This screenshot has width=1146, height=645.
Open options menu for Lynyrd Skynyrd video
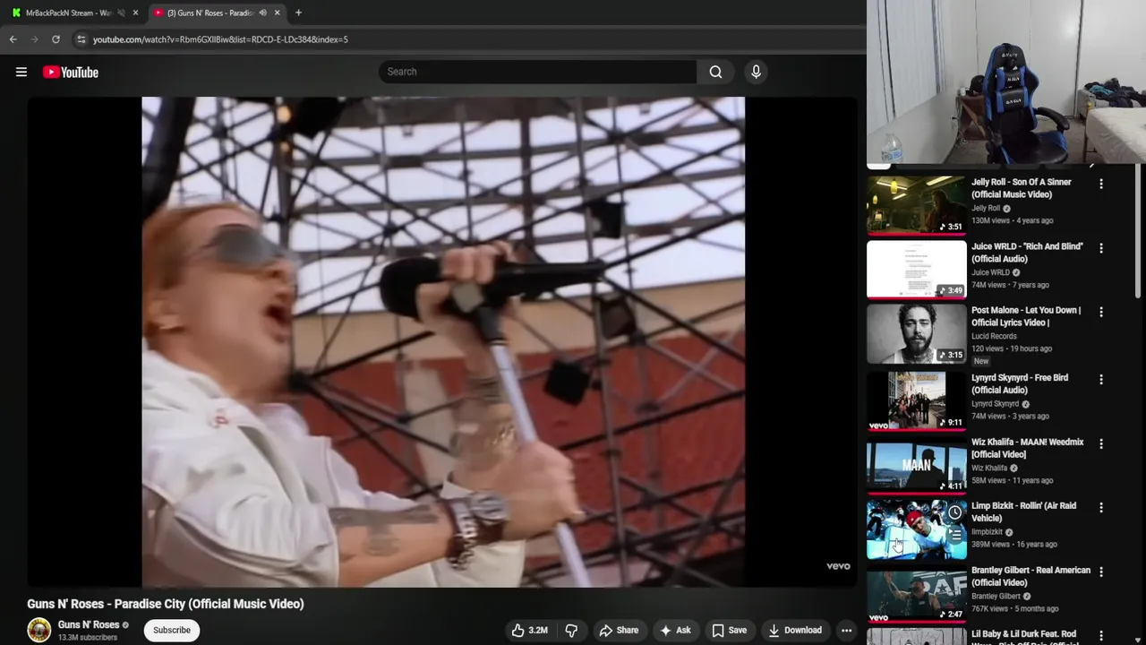(1101, 380)
